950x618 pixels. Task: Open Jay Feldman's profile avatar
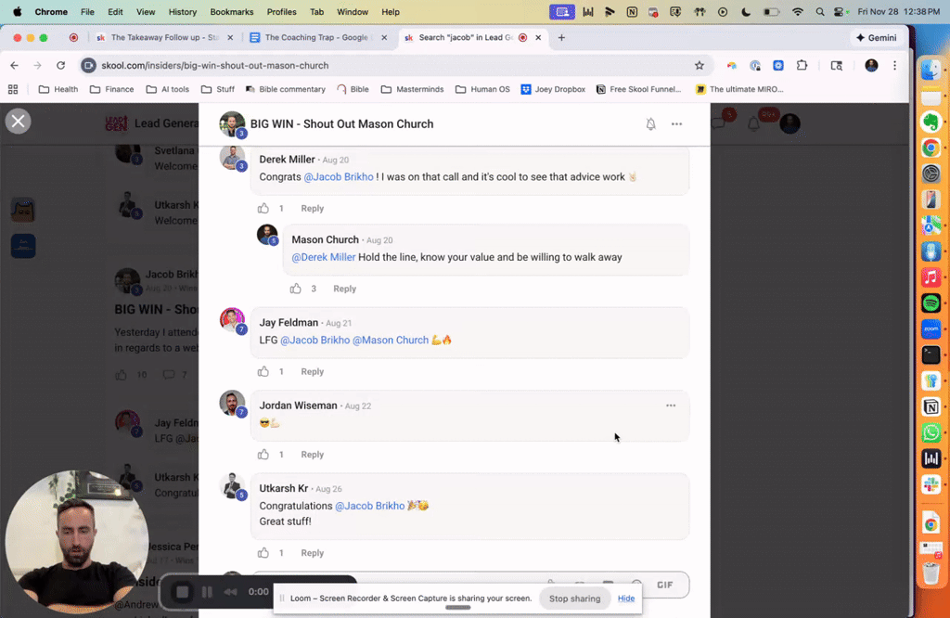[x=232, y=320]
